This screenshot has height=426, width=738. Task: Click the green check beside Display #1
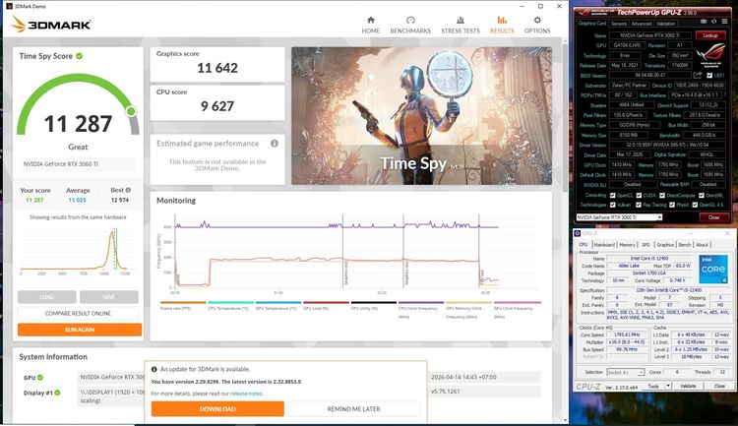[57, 393]
